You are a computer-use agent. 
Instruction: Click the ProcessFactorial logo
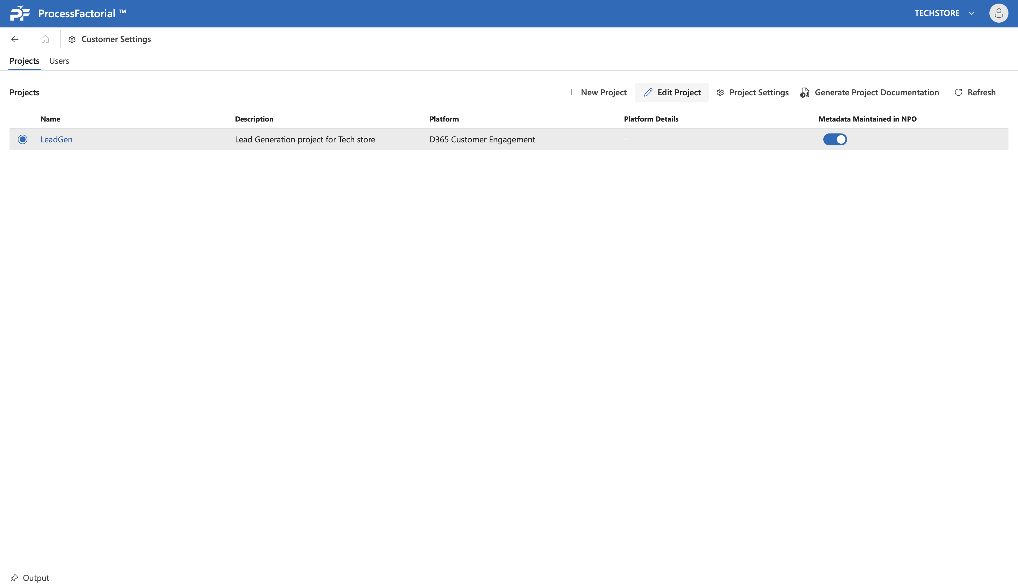(20, 13)
